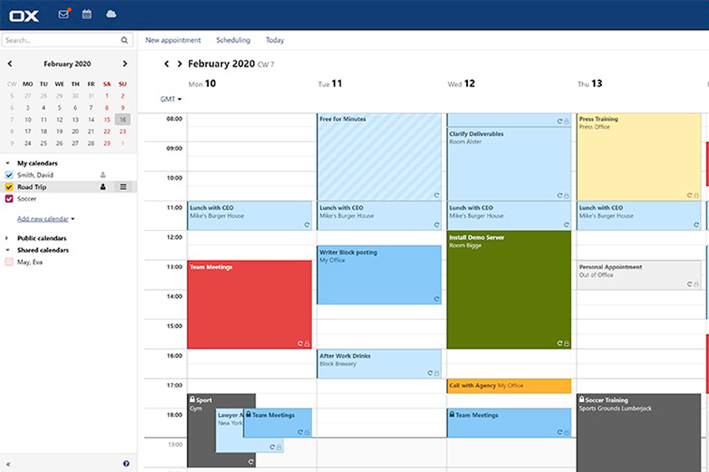Viewport: 709px width, 472px height.
Task: Toggle the May, Eva shared calendar checkbox
Action: (9, 262)
